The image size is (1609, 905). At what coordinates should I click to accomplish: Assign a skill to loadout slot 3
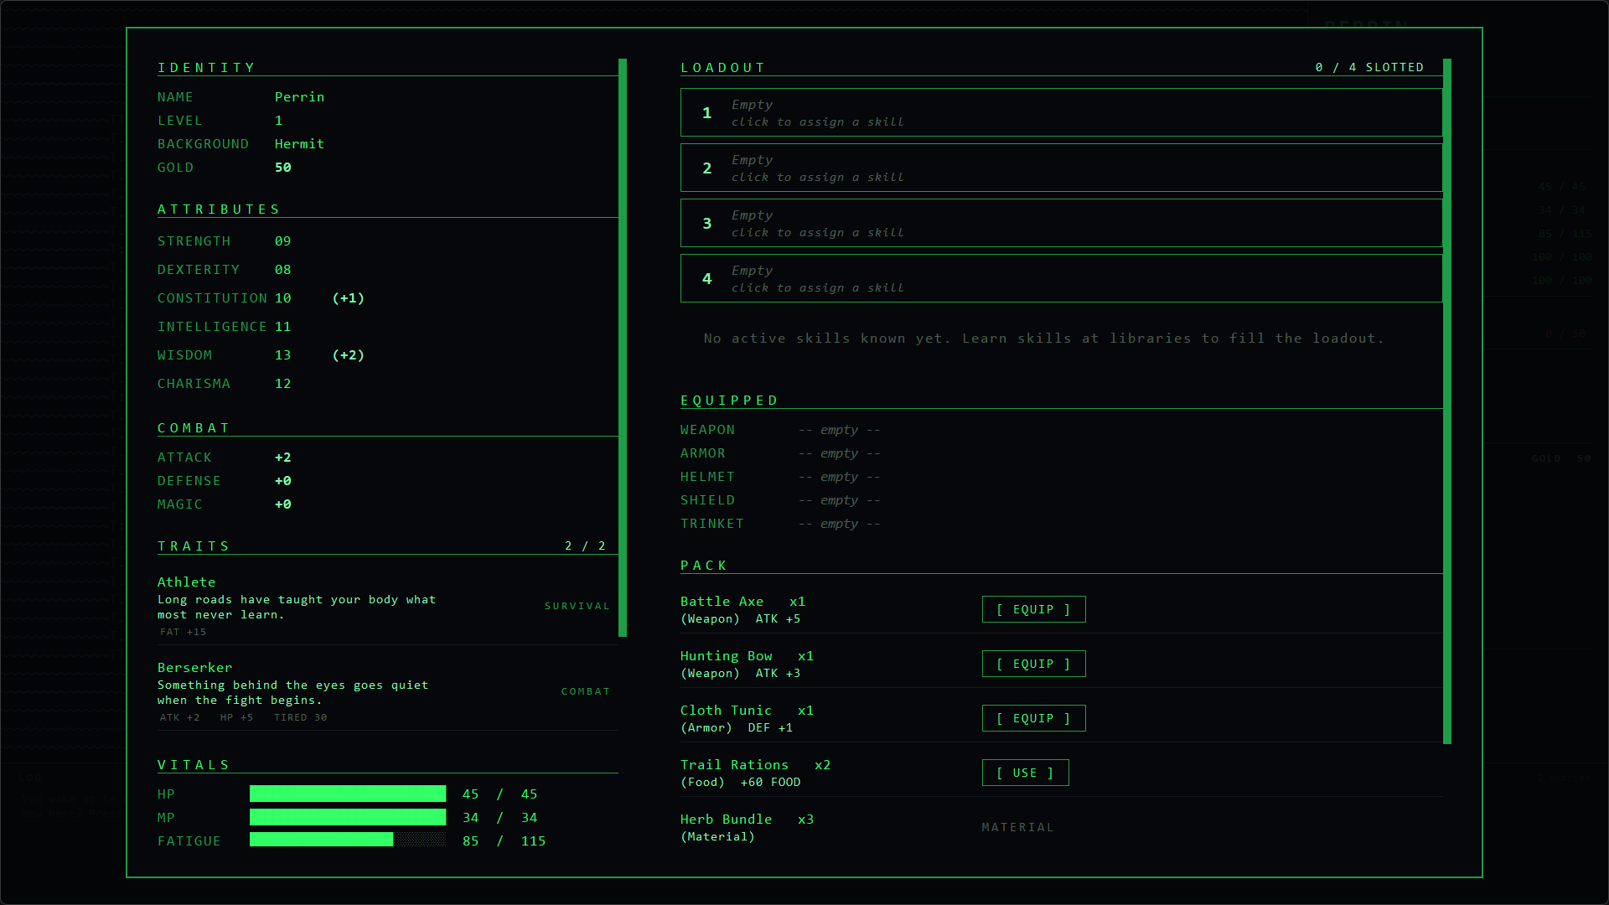tap(1061, 223)
